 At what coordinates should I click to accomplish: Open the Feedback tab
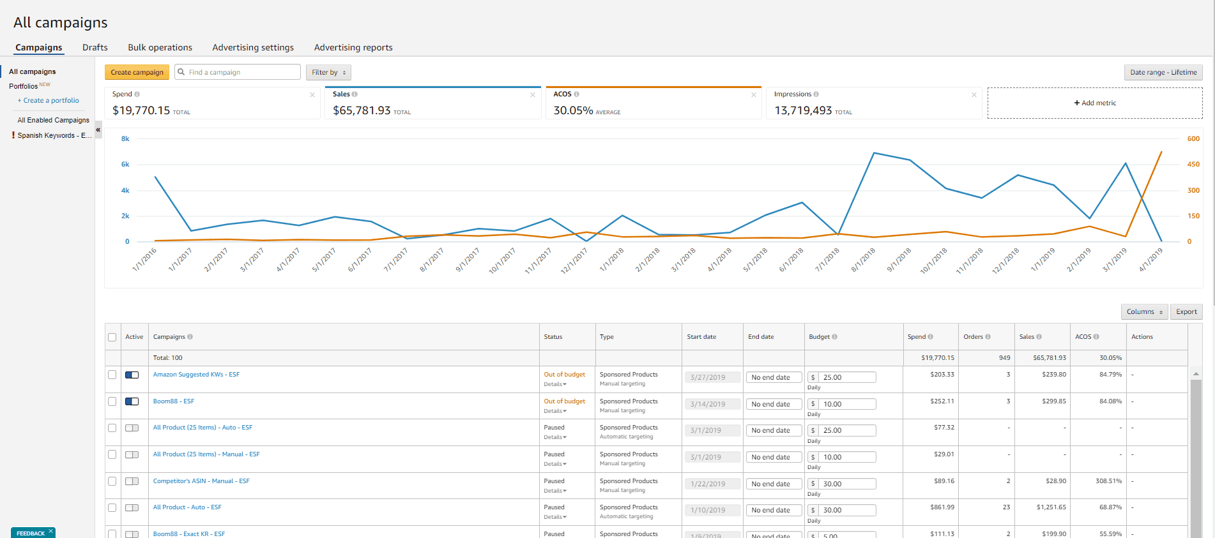tap(30, 534)
